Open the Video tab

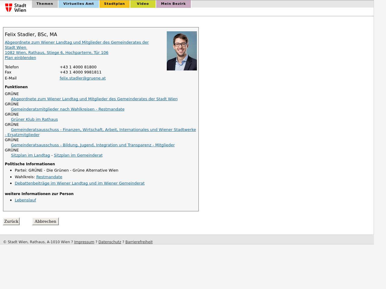143,4
